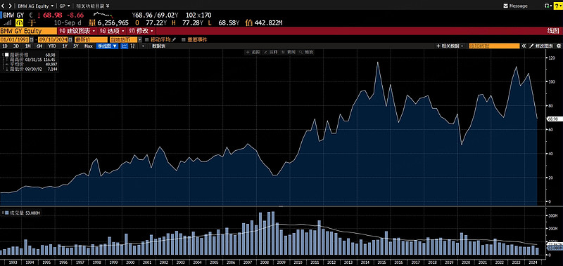Select the Max range tab
This screenshot has width=563, height=266.
click(89, 46)
